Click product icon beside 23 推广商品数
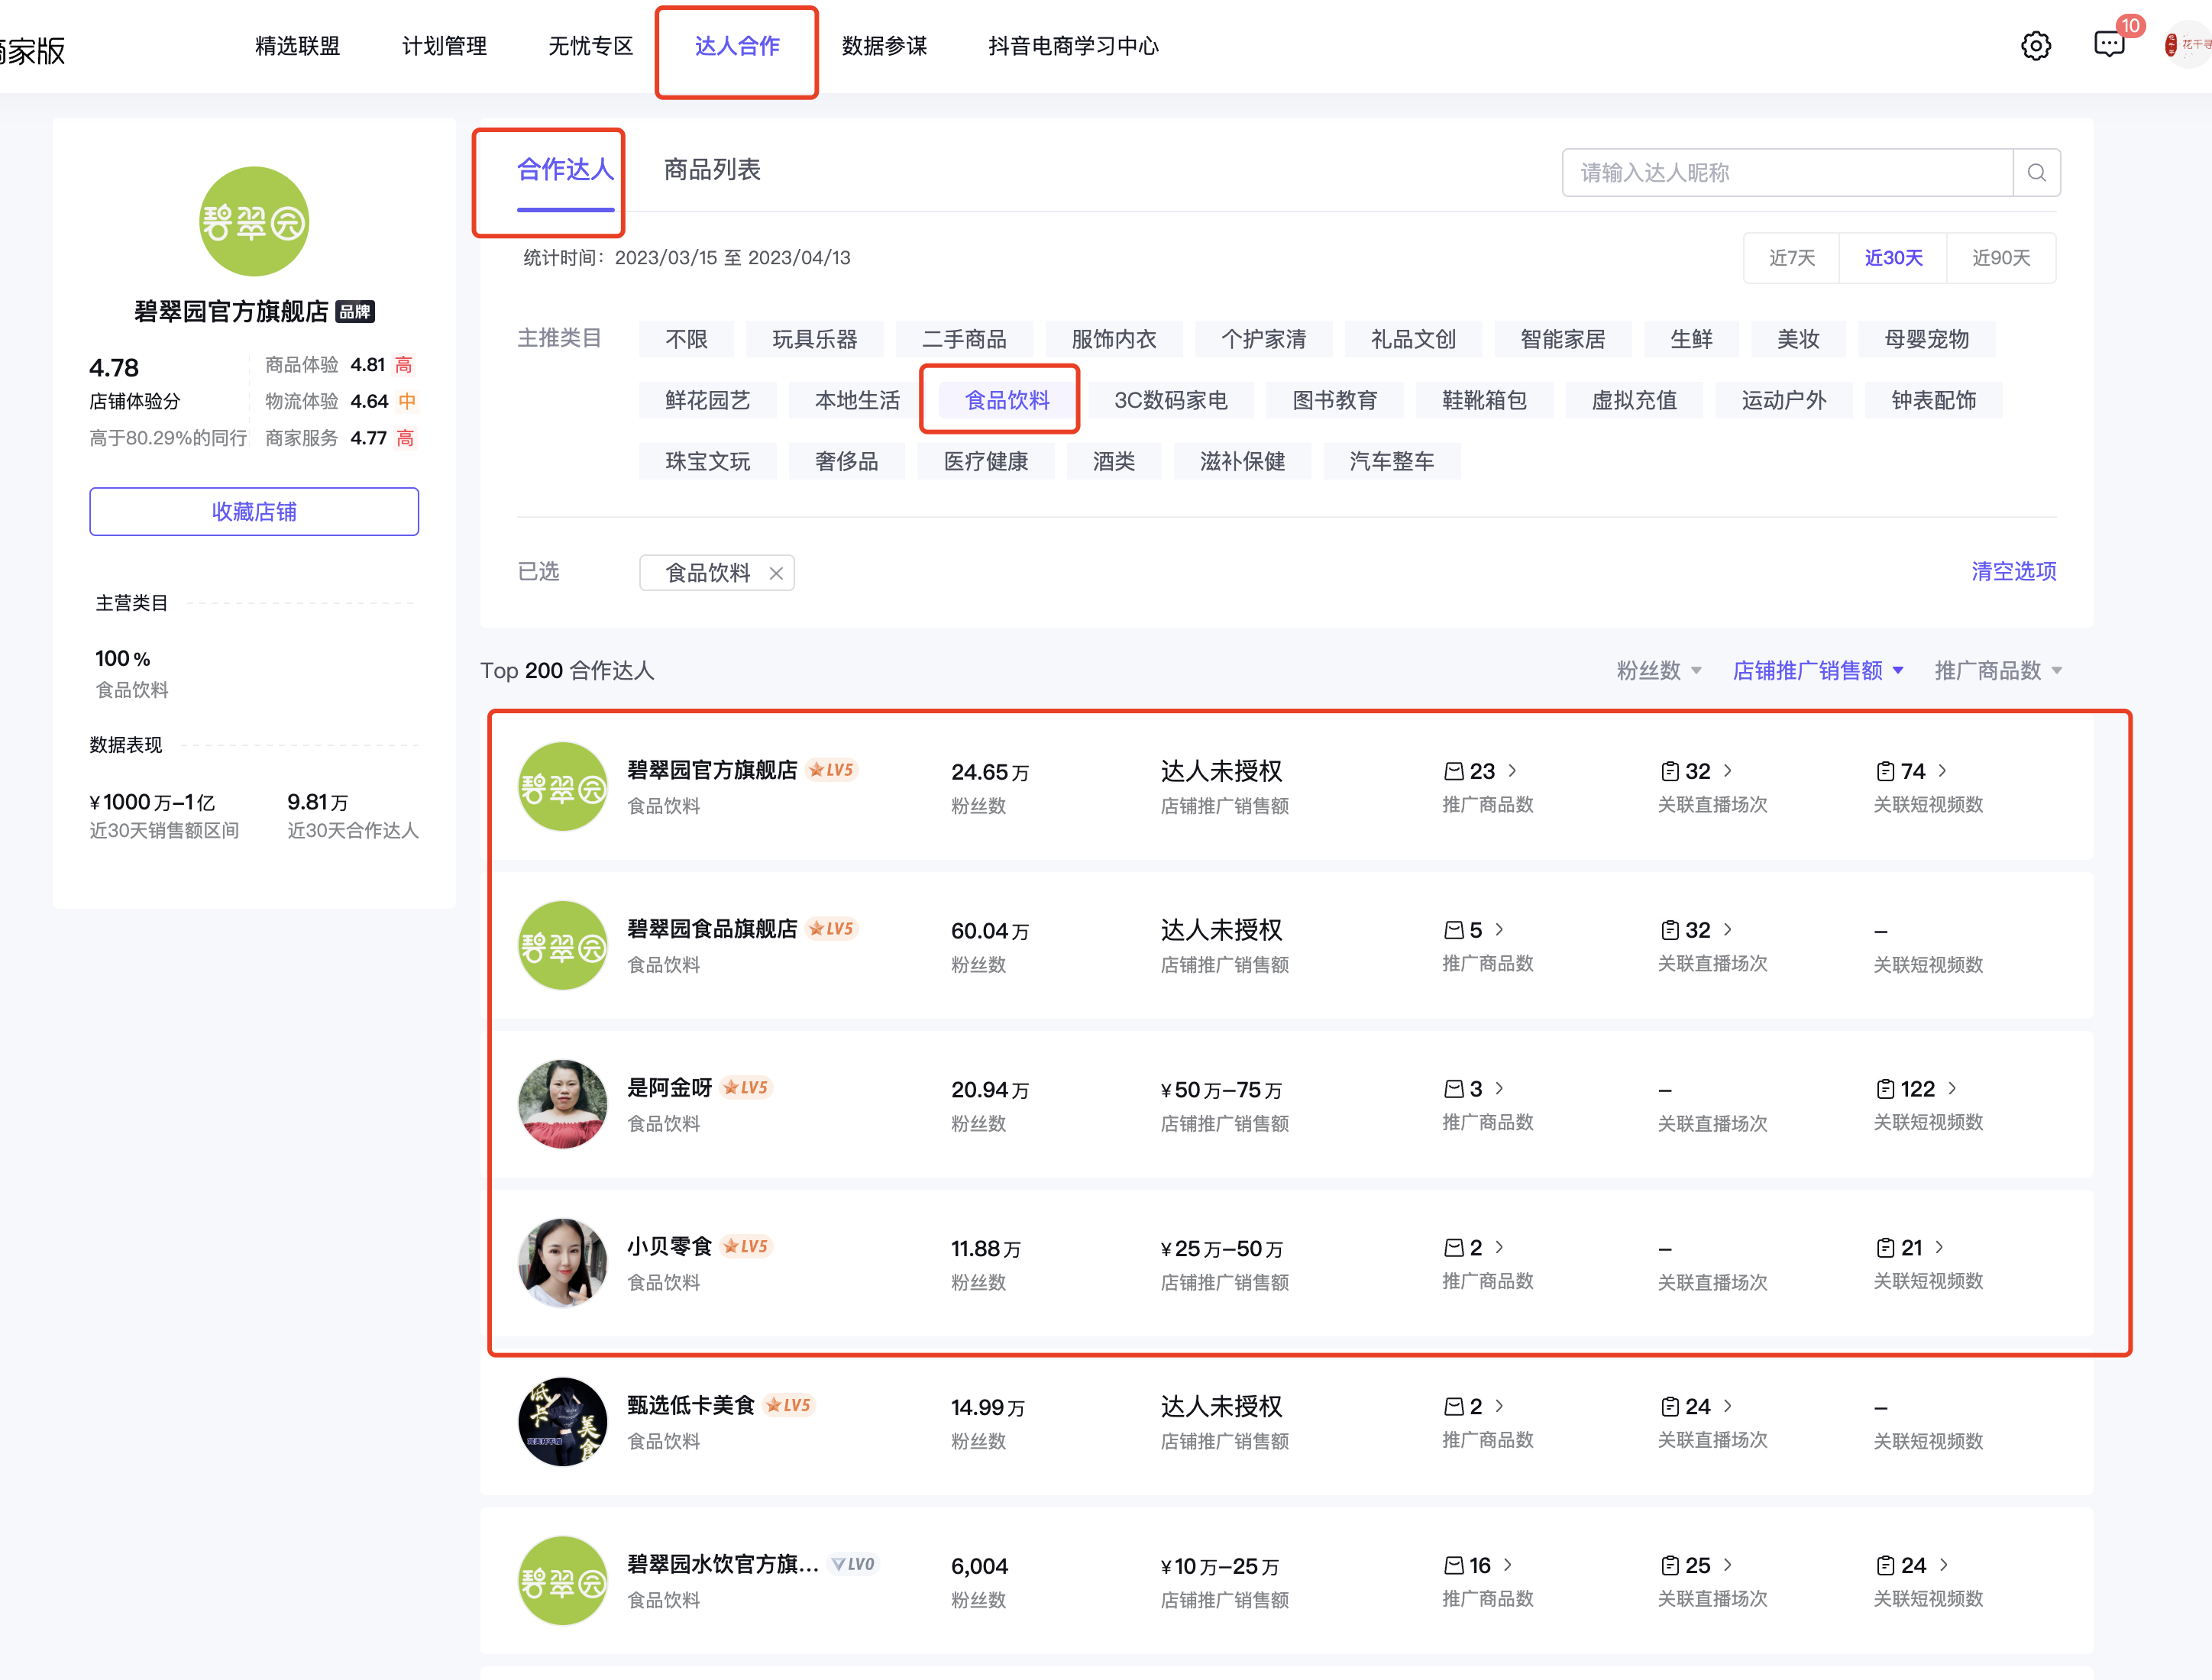Viewport: 2212px width, 1680px height. [x=1453, y=771]
